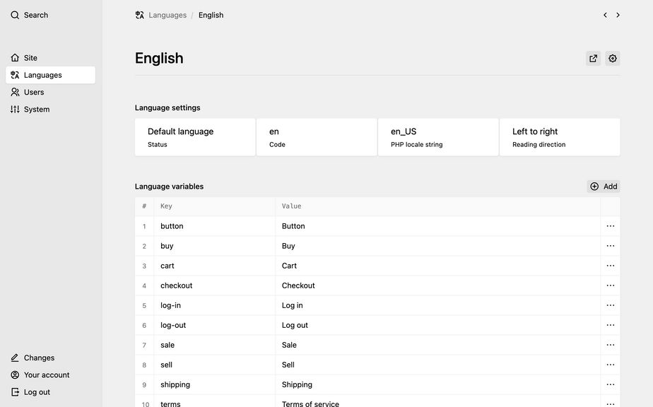The height and width of the screenshot is (407, 653).
Task: Add a new language variable
Action: coord(604,187)
